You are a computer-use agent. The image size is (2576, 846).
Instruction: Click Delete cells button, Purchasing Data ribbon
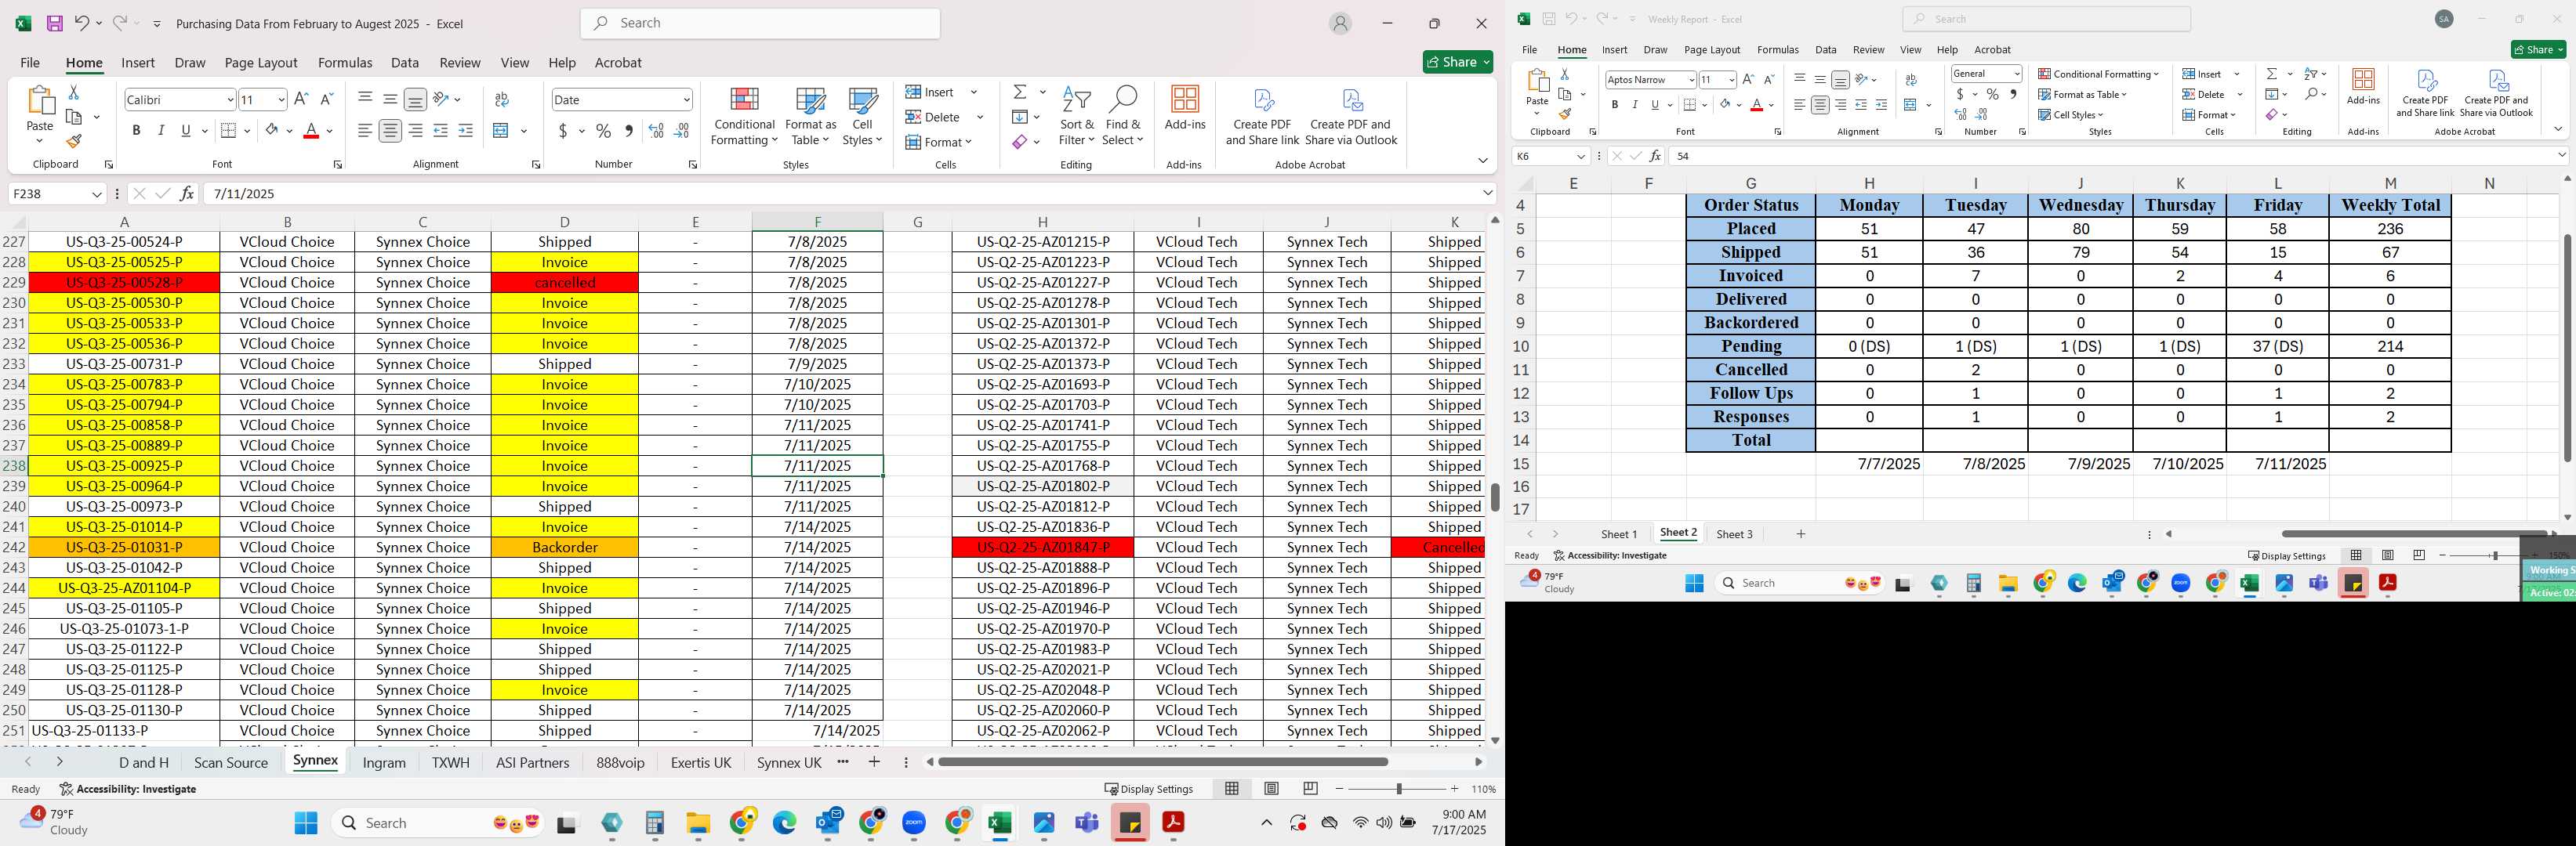[x=933, y=117]
